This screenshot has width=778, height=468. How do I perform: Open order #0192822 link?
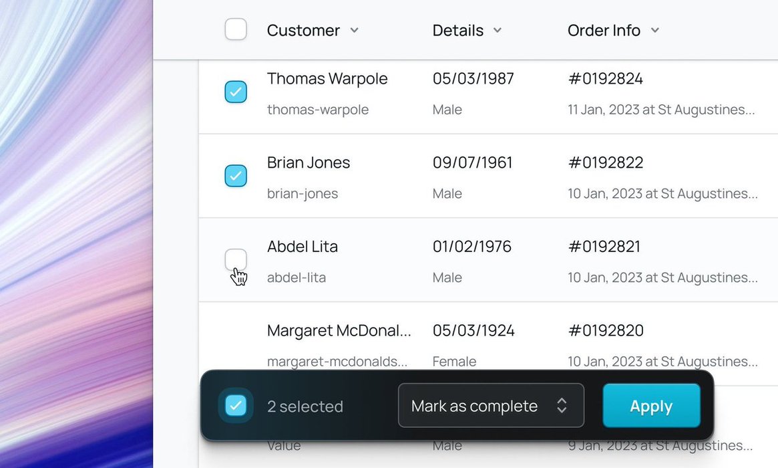click(605, 162)
